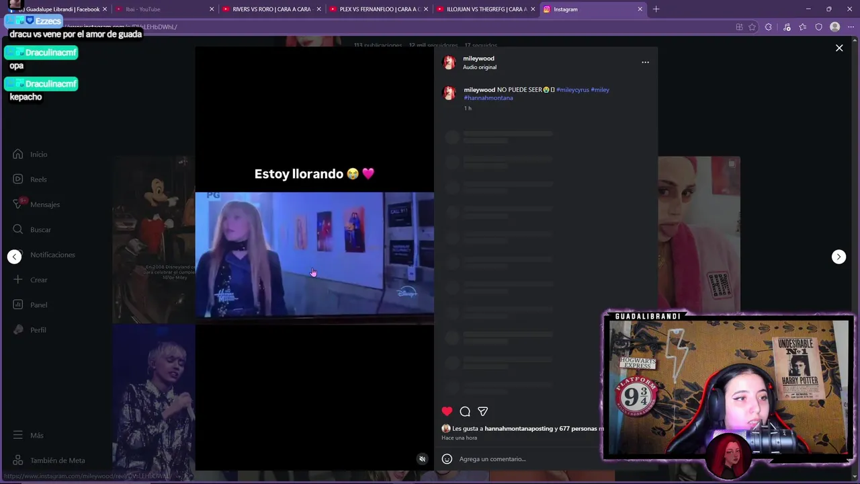
Task: Open the #miley hashtag
Action: point(600,89)
